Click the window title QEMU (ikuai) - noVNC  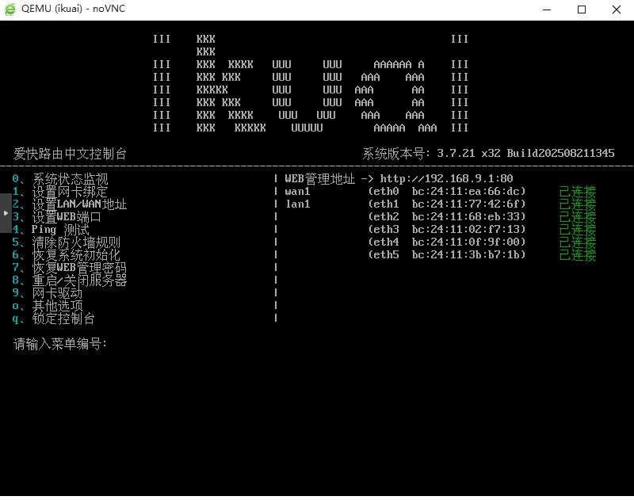[73, 9]
